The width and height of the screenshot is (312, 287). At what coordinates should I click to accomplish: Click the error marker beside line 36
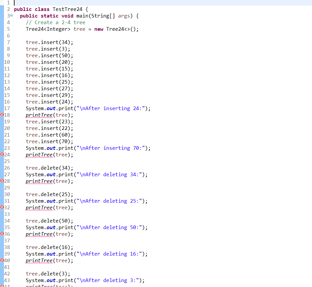point(3,234)
